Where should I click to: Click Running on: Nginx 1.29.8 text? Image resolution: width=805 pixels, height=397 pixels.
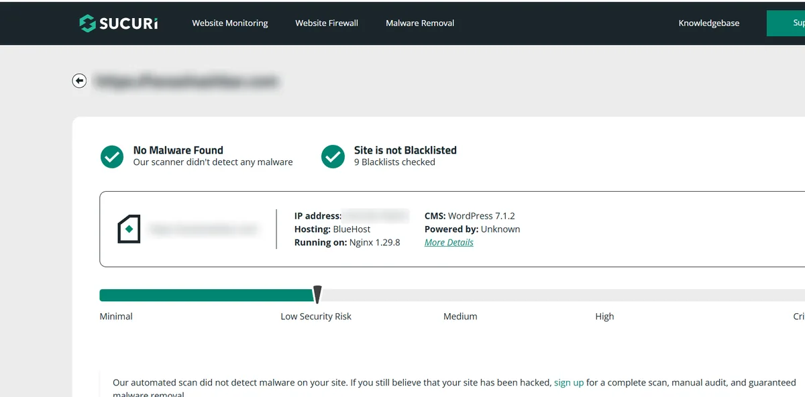coord(347,242)
